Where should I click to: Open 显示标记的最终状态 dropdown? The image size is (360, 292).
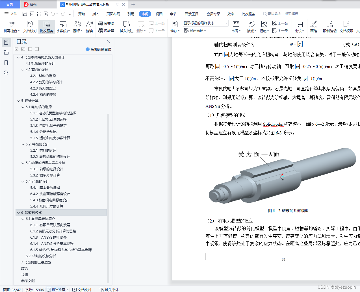[x=205, y=23]
